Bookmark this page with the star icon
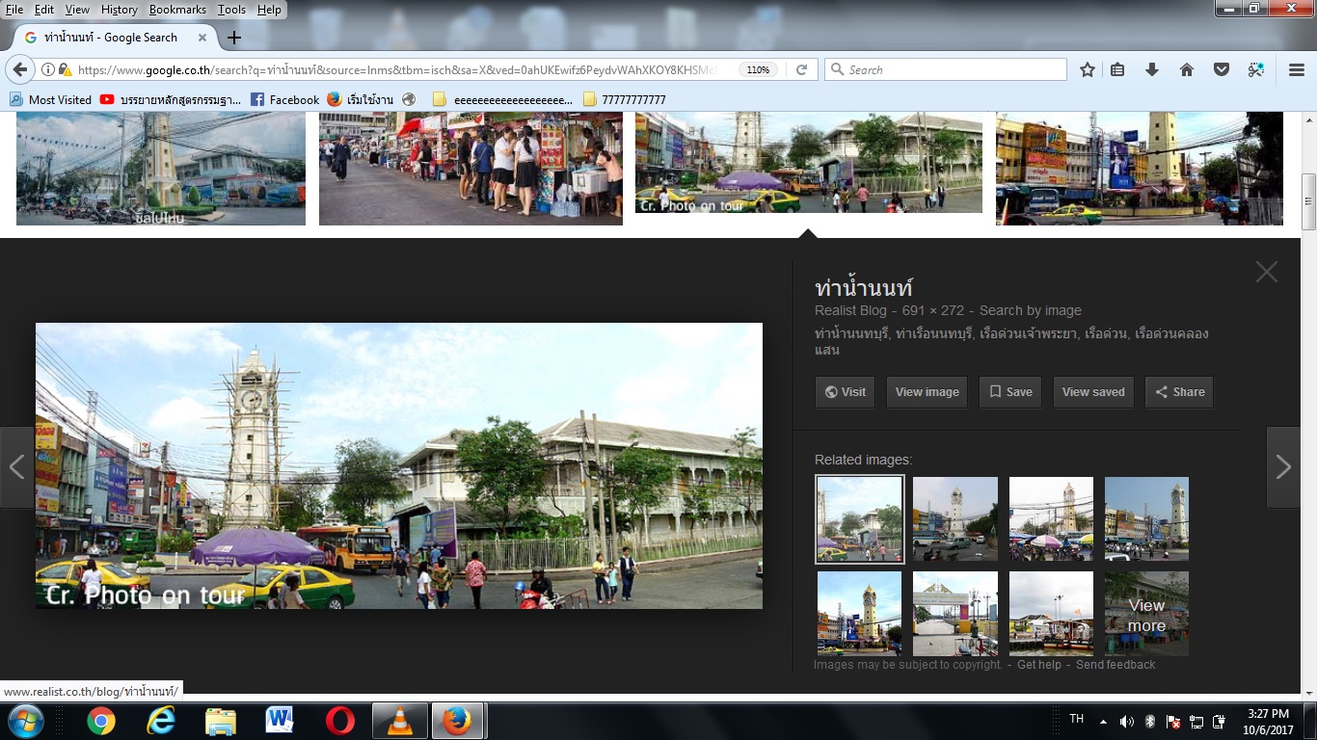Screen dimensions: 1317x740 tap(1088, 69)
